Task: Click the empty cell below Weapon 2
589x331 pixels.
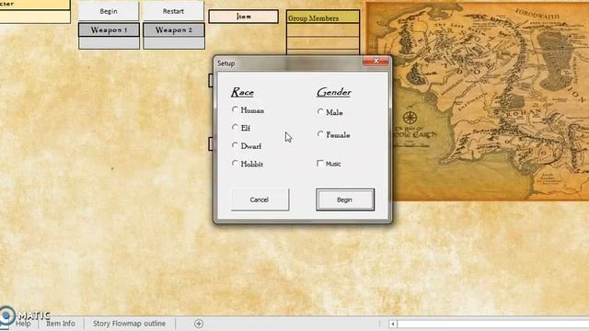Action: pyautogui.click(x=174, y=43)
